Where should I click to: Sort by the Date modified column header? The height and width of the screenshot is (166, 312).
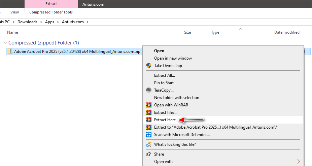tap(287, 32)
